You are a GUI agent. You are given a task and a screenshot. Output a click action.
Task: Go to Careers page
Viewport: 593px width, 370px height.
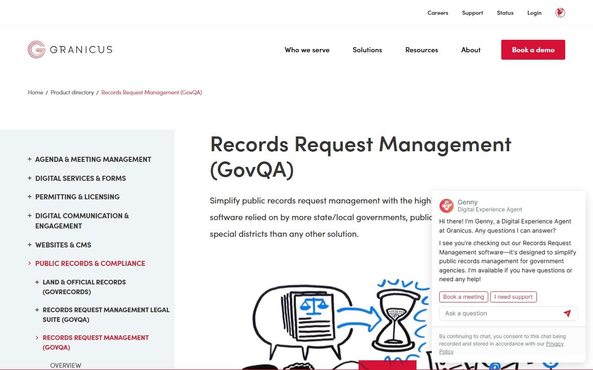[x=438, y=13]
